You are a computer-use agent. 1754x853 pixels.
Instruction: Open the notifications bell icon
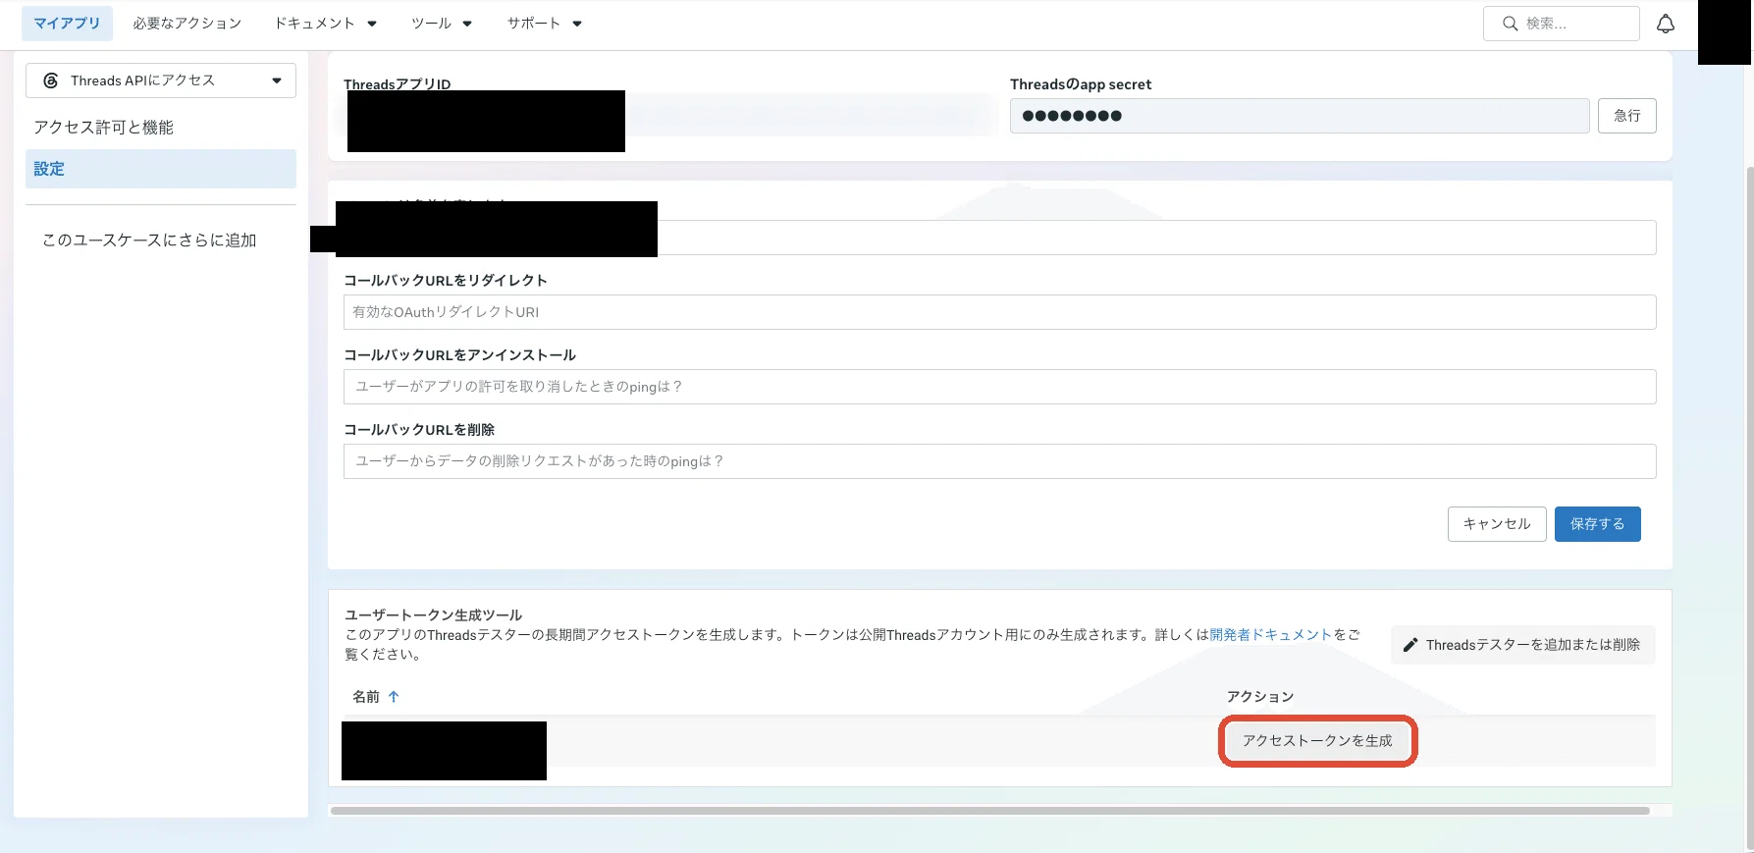1666,24
